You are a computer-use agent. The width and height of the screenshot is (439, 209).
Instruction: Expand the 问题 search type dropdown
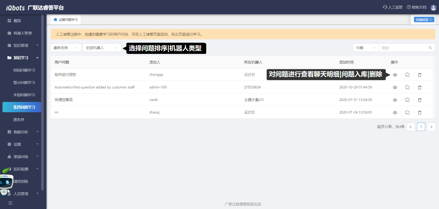pos(365,48)
